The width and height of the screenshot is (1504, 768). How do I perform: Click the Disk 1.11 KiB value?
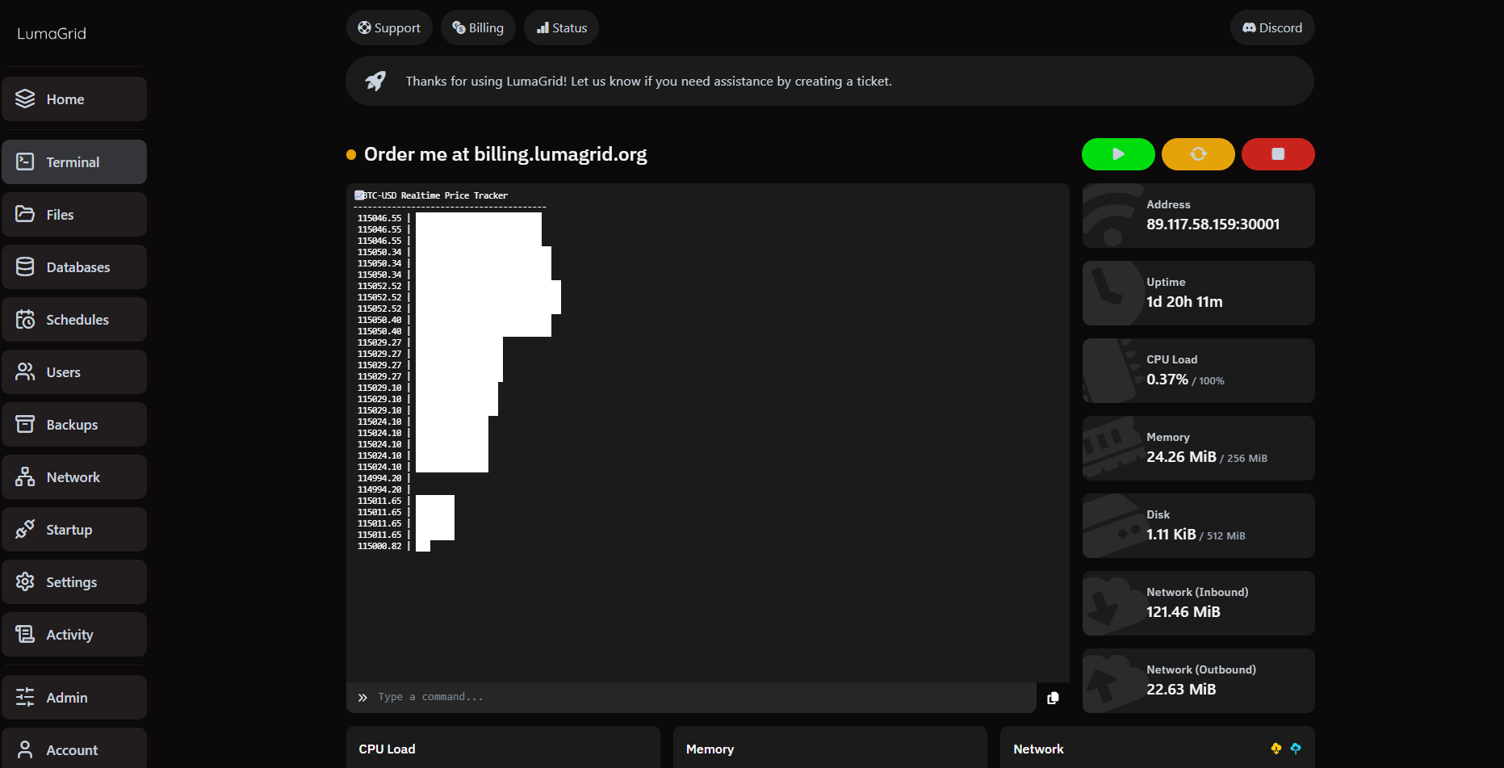click(x=1171, y=535)
